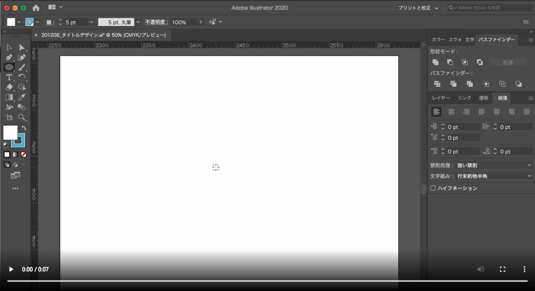
Task: Apply Pathfinder Trim
Action: [453, 84]
